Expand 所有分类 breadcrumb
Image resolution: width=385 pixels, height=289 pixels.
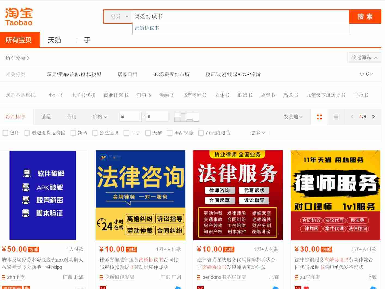(18, 58)
